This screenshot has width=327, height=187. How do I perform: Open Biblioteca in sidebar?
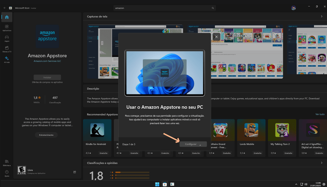(x=7, y=163)
